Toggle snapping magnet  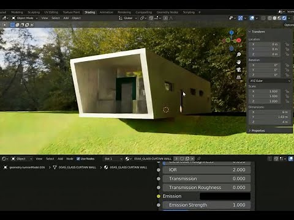[151, 18]
